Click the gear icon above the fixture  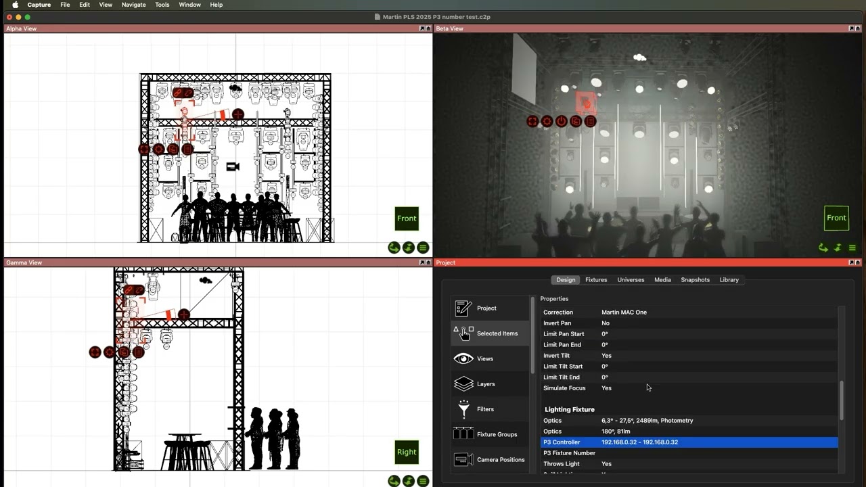coord(547,121)
